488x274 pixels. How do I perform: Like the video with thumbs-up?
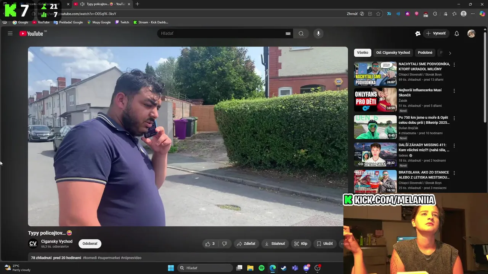210,244
